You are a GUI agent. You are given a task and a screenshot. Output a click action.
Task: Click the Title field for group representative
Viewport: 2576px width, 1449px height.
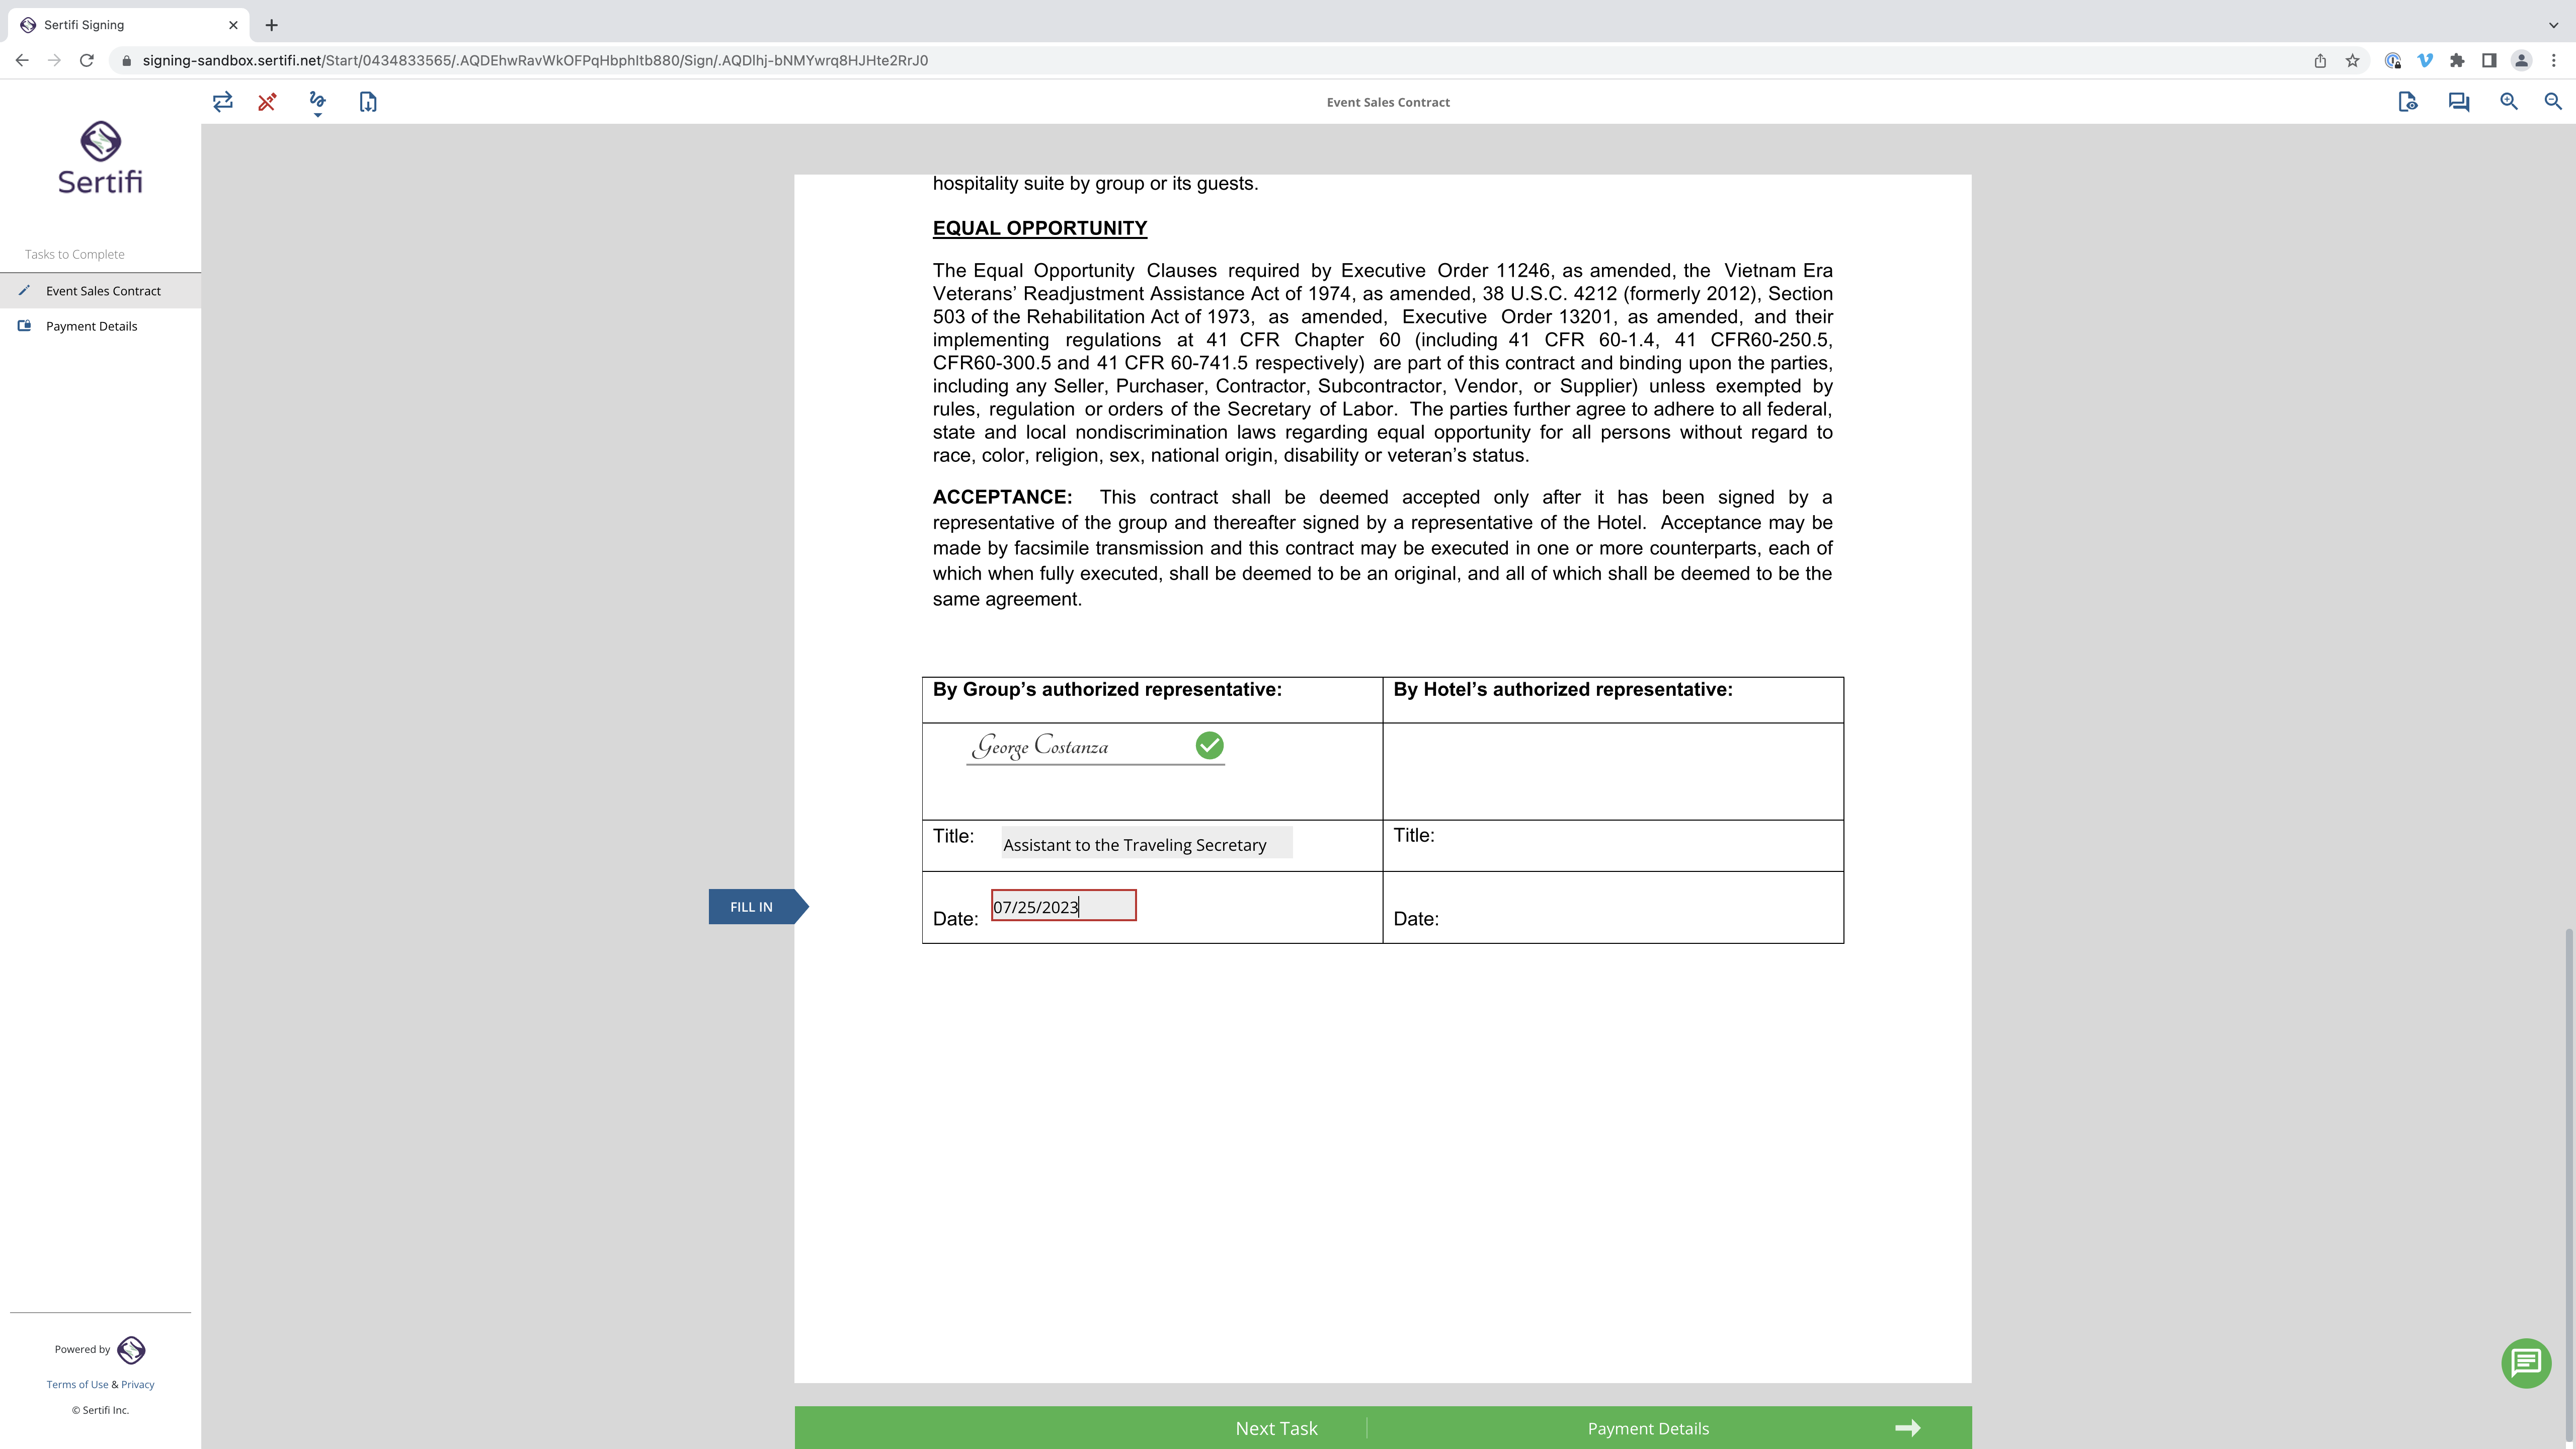(1147, 843)
